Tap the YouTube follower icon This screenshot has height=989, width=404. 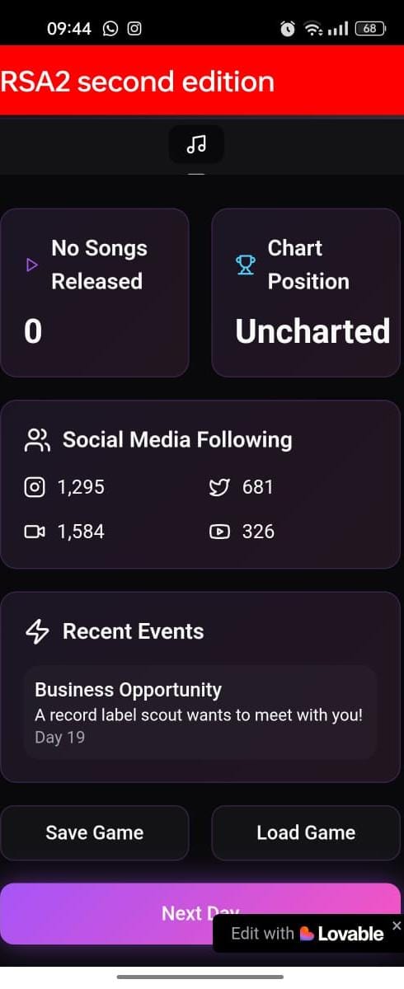pyautogui.click(x=219, y=532)
